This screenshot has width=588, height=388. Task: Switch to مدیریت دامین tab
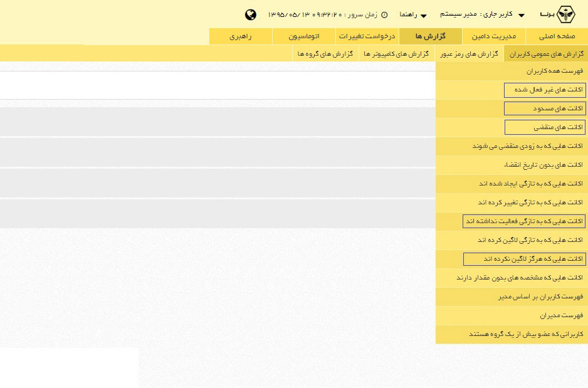(494, 36)
